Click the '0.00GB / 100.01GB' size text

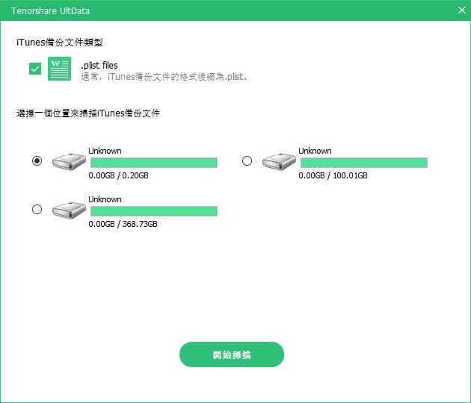(333, 175)
